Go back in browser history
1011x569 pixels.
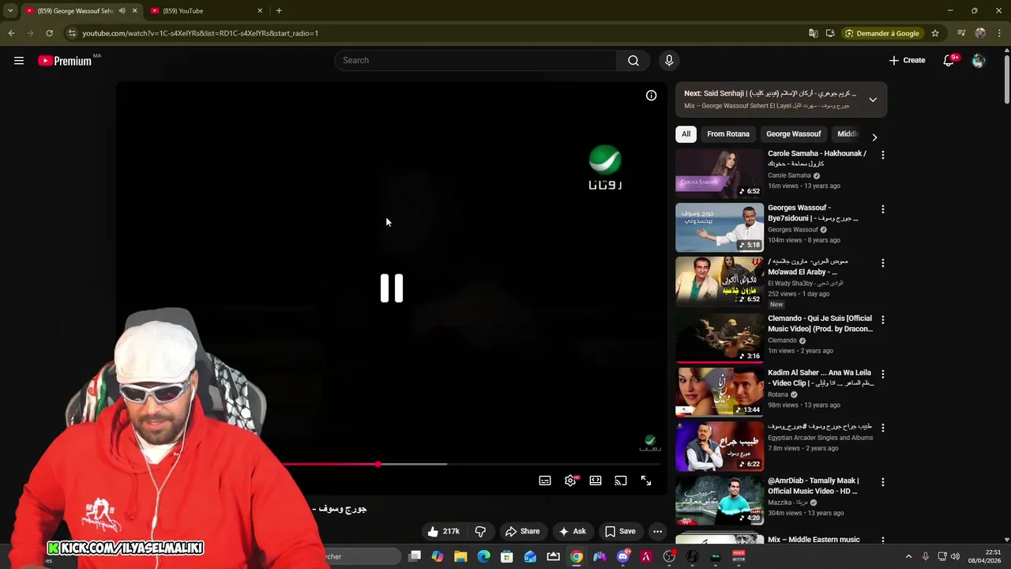(11, 33)
